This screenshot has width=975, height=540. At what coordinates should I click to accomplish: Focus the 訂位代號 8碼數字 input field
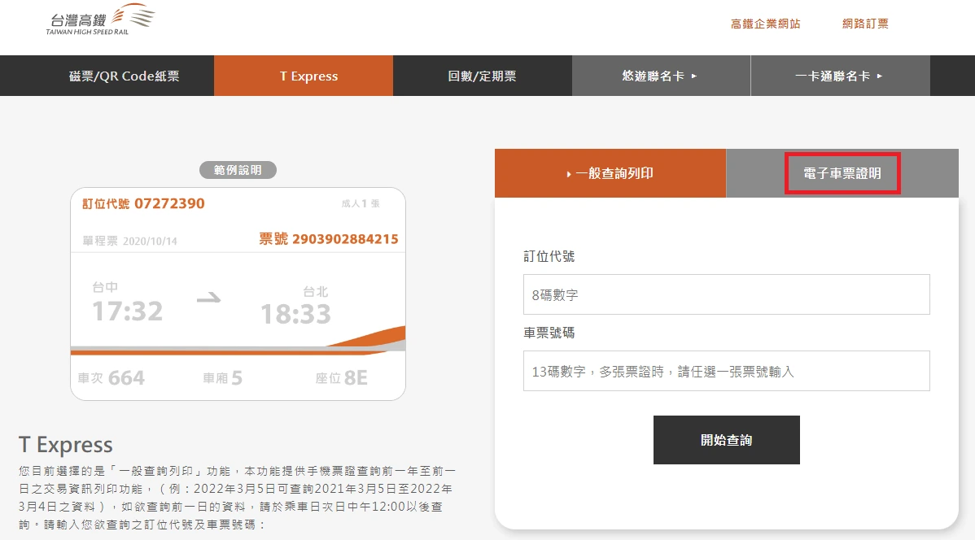point(726,294)
